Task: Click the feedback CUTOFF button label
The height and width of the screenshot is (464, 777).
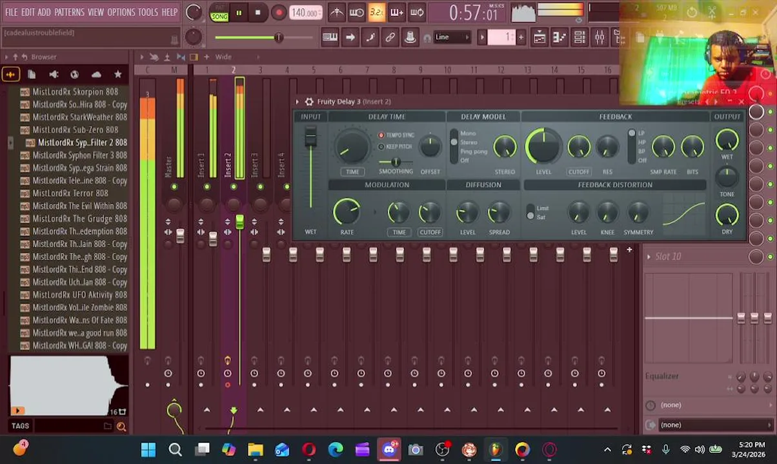Action: pyautogui.click(x=579, y=172)
